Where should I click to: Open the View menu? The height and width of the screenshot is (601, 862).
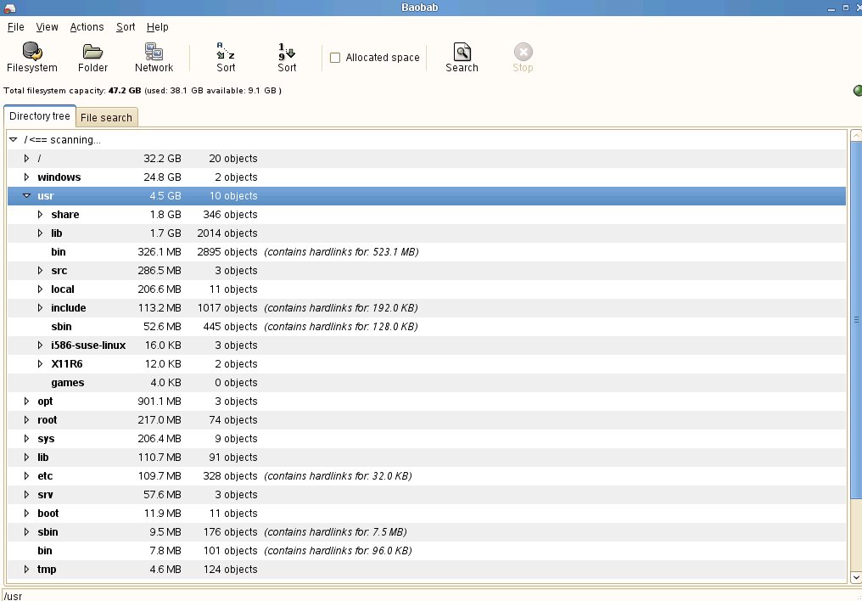47,27
